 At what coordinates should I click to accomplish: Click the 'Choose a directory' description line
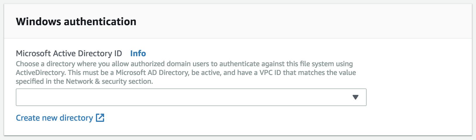[x=184, y=64]
